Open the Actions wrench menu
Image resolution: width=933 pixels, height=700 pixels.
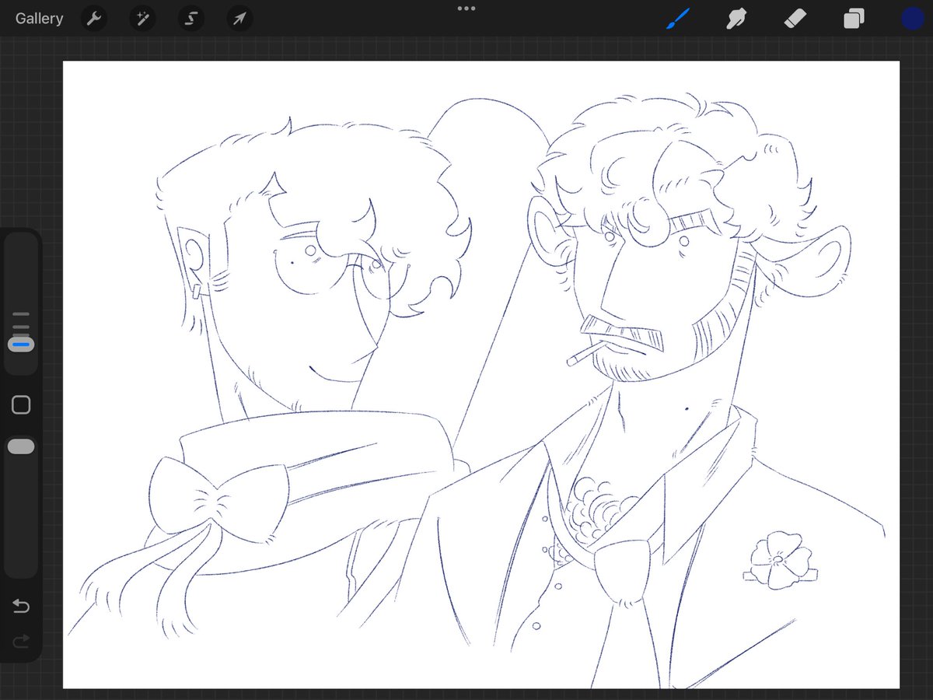[94, 19]
